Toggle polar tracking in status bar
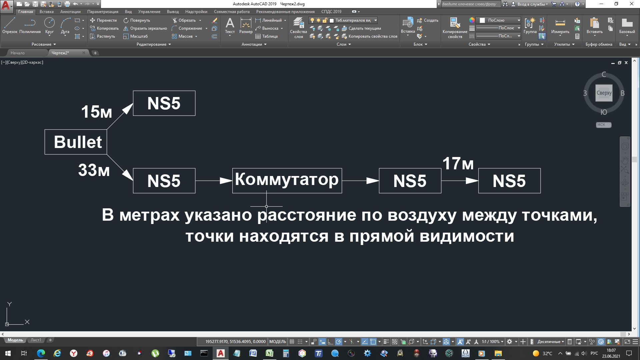The width and height of the screenshot is (640, 360). 339,342
